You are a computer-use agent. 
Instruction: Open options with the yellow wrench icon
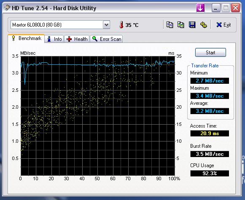click(x=204, y=25)
